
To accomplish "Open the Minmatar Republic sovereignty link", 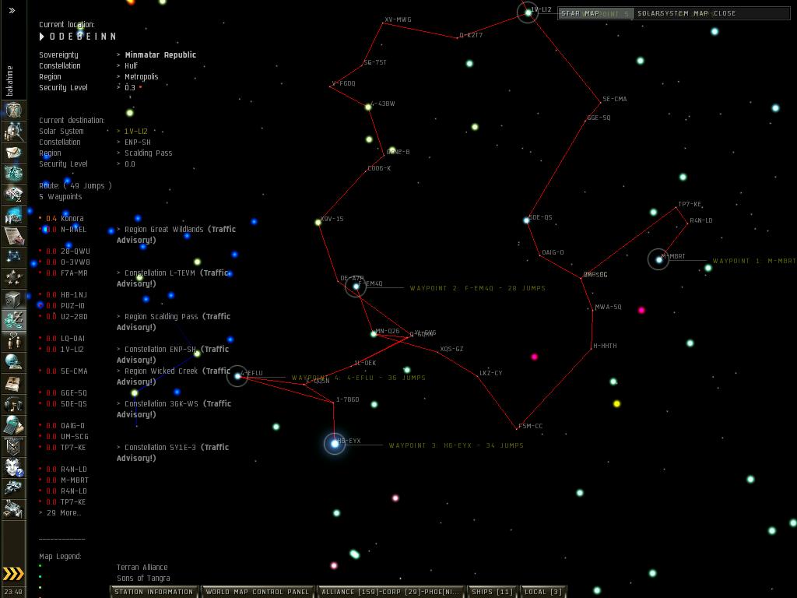I will point(160,55).
